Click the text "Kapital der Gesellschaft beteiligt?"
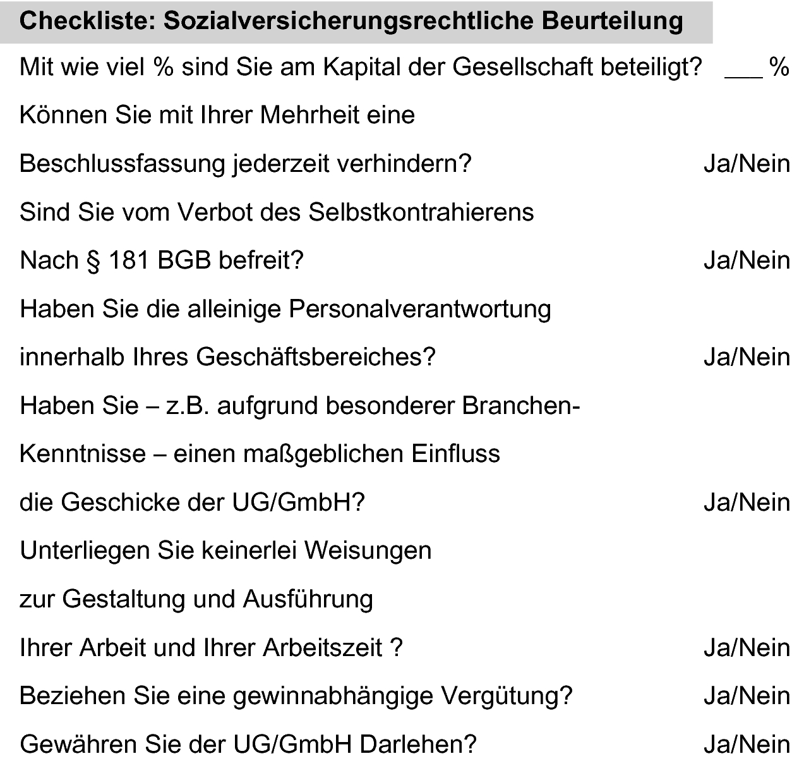 (512, 67)
